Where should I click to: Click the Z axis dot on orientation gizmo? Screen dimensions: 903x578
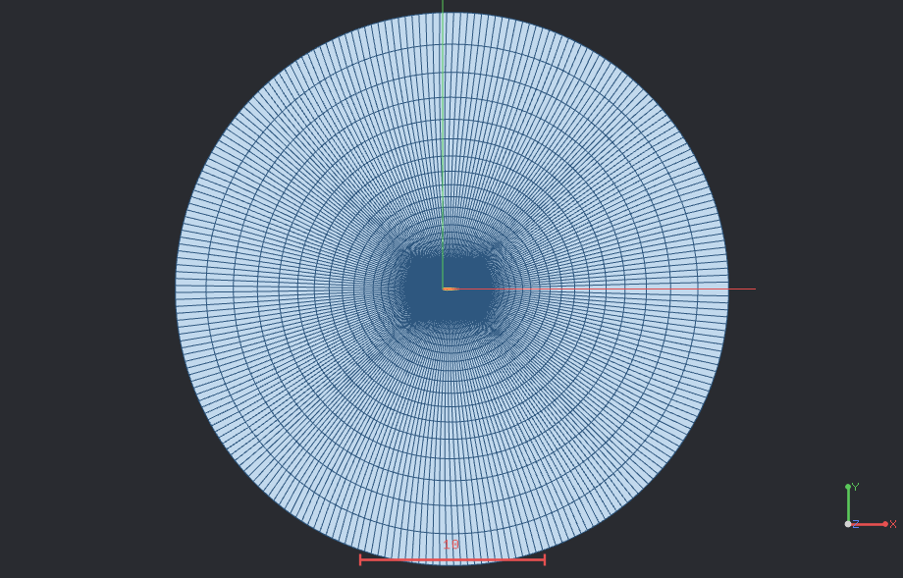click(x=848, y=524)
